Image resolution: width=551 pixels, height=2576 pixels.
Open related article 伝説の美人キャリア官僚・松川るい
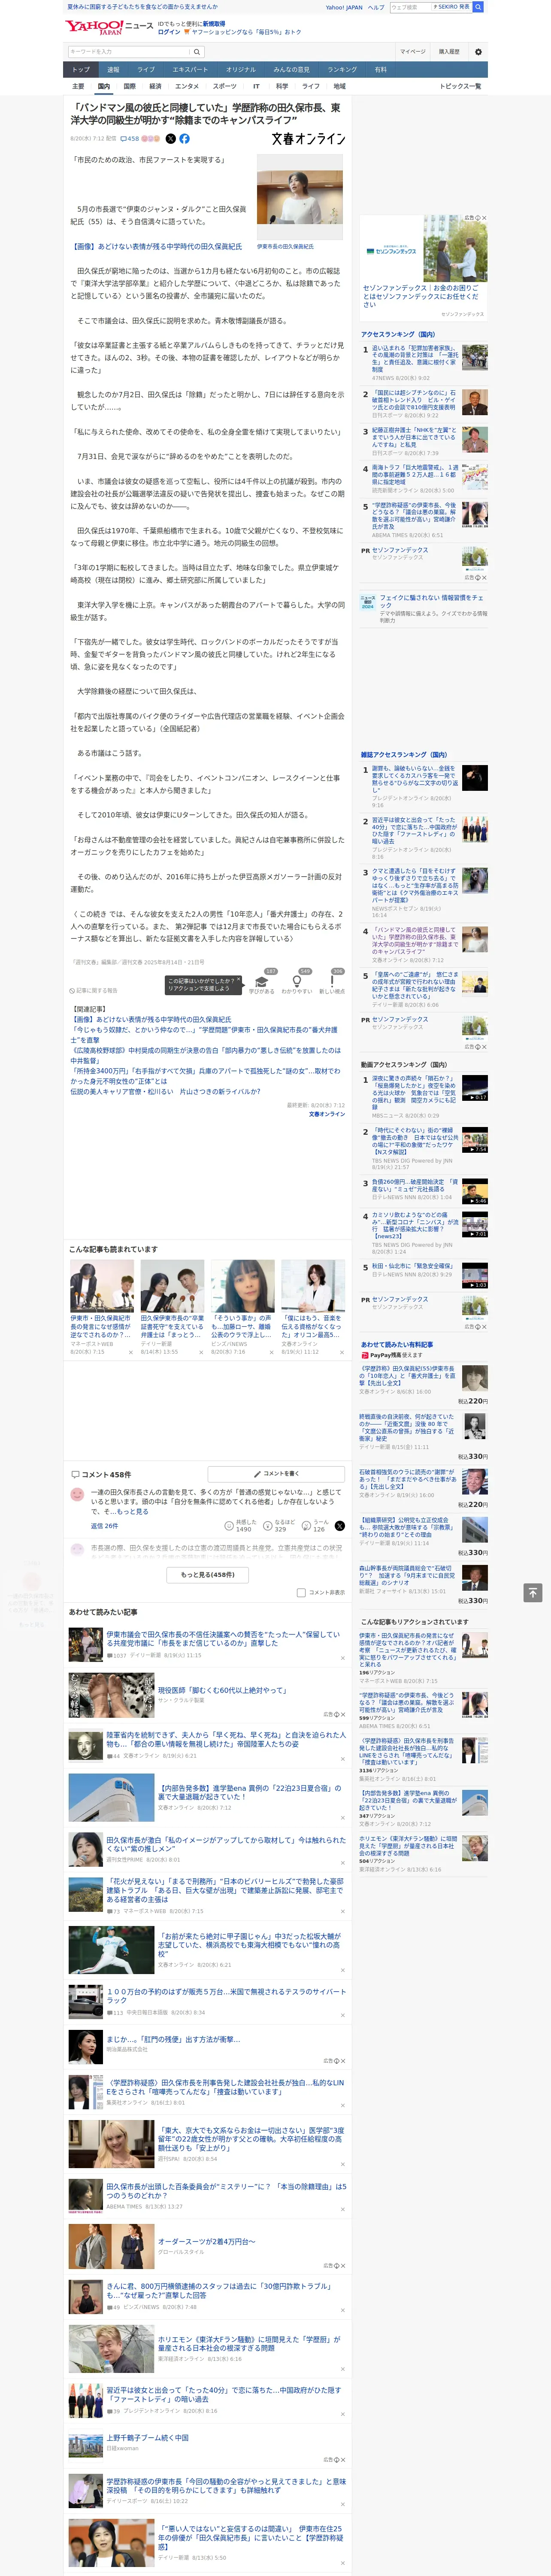[165, 1092]
